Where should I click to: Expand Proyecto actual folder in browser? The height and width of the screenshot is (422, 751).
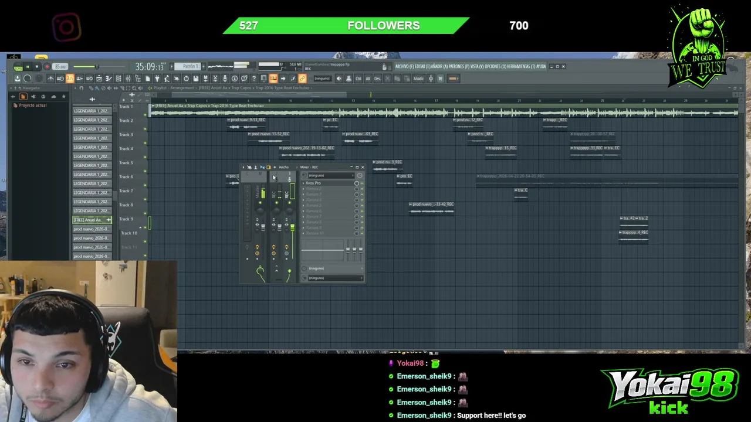(x=32, y=105)
